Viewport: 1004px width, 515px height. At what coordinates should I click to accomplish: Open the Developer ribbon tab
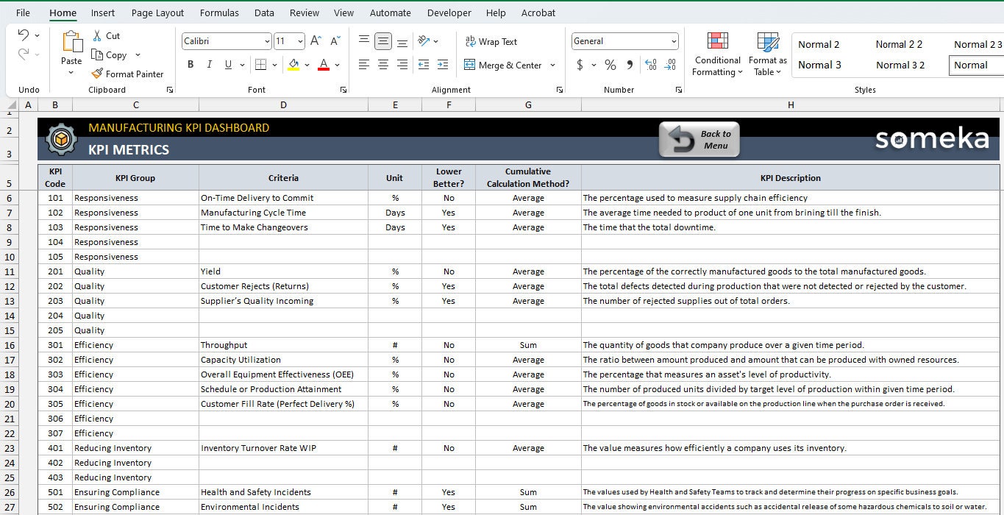[x=449, y=13]
